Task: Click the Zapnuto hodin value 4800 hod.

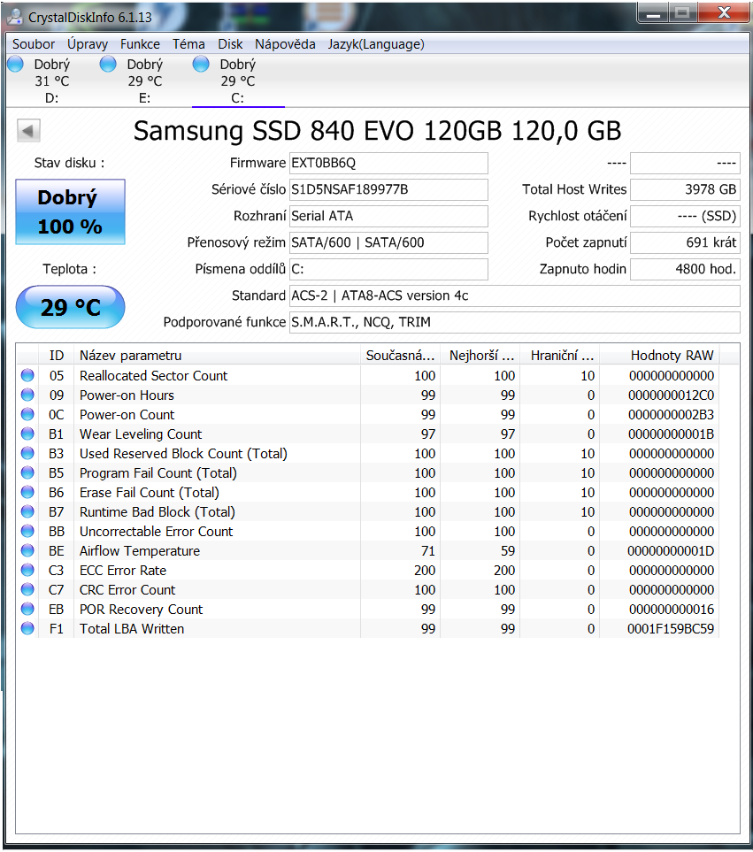Action: point(685,270)
